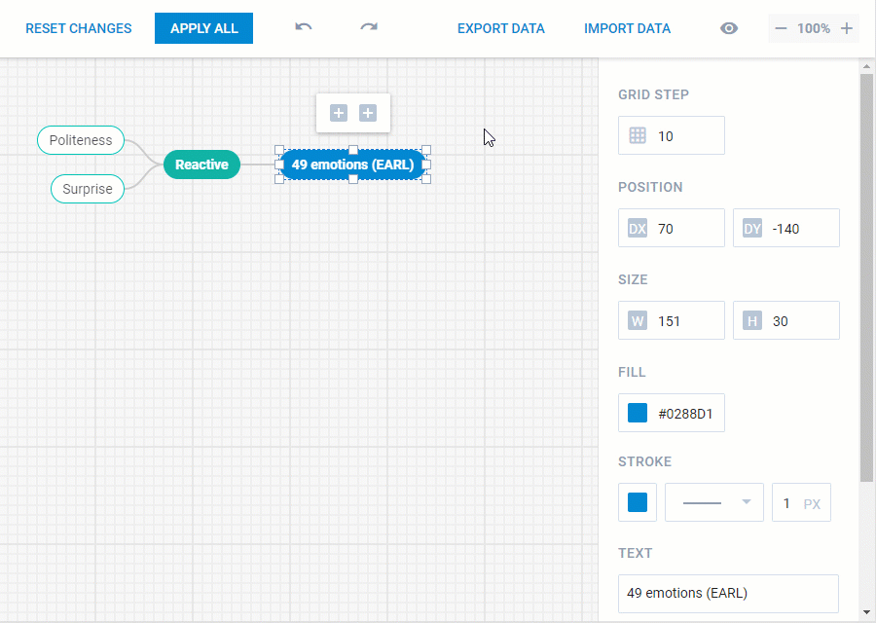Edit the height value 30
876x623 pixels.
click(x=786, y=320)
